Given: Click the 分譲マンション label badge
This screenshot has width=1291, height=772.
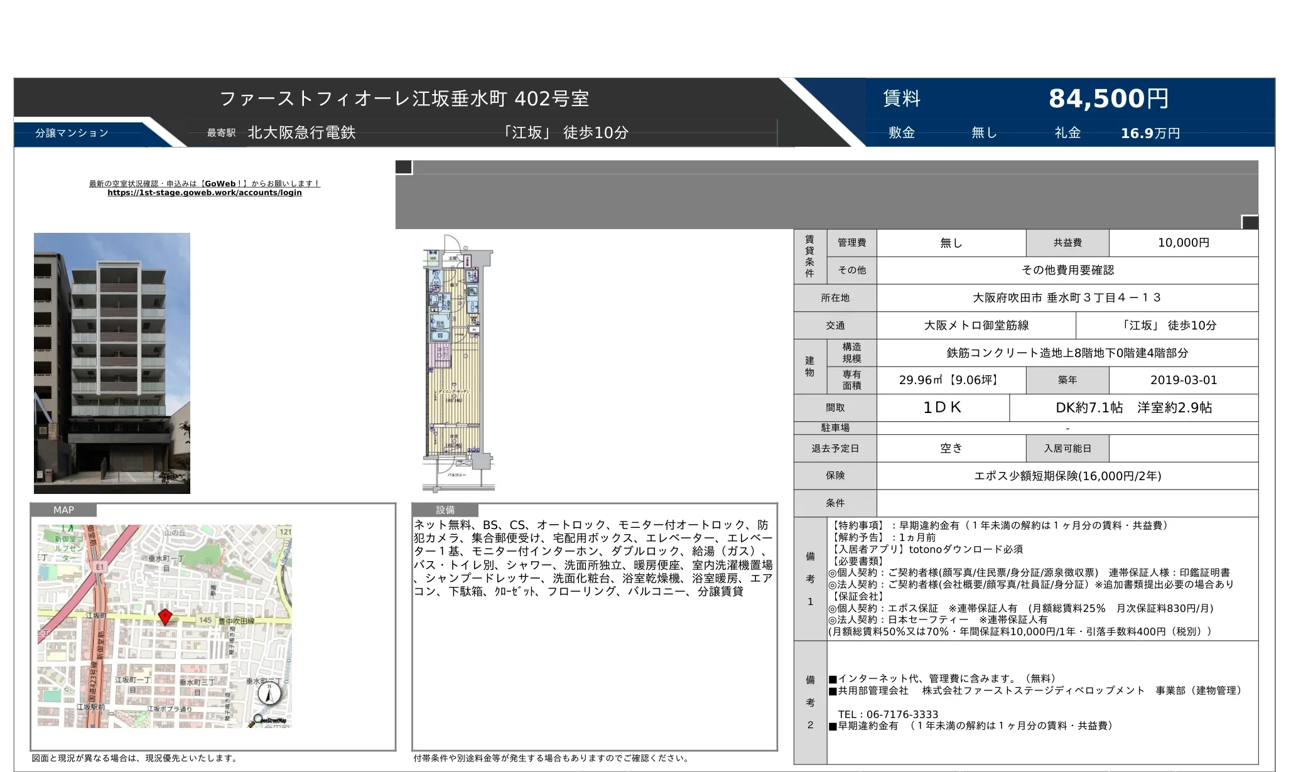Looking at the screenshot, I should 70,132.
